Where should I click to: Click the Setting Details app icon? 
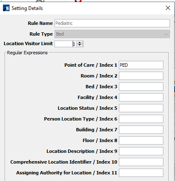pos(6,8)
